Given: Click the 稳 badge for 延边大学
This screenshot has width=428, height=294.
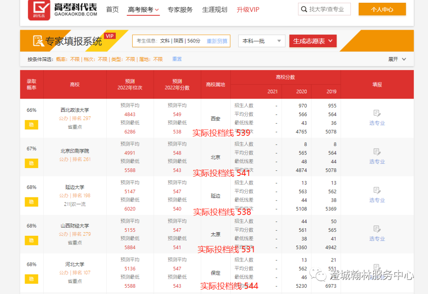Looking at the screenshot, I should 31,202.
